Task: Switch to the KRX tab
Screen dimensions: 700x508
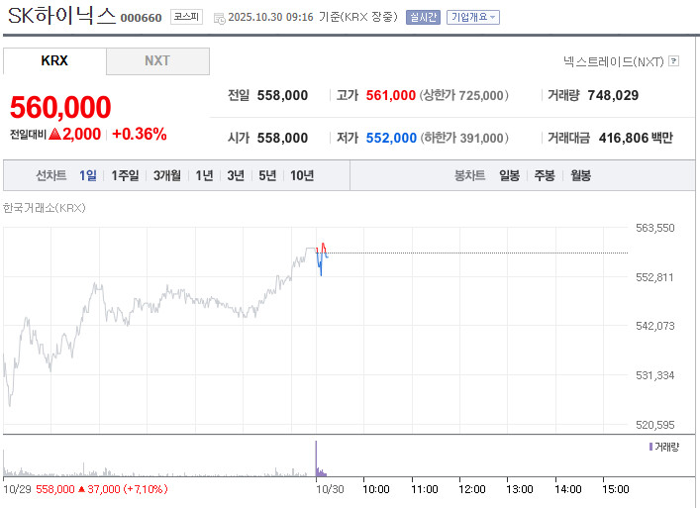Action: [54, 60]
